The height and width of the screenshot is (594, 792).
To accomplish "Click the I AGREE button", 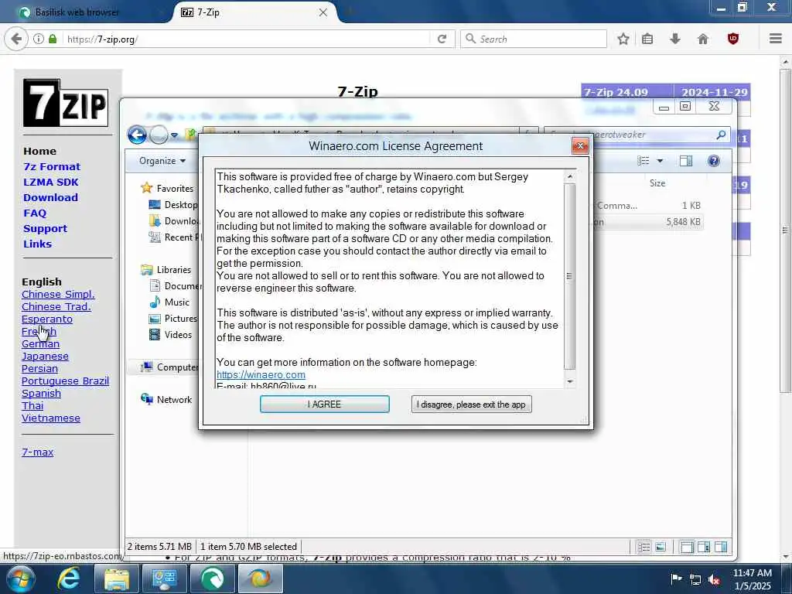I will pyautogui.click(x=324, y=405).
